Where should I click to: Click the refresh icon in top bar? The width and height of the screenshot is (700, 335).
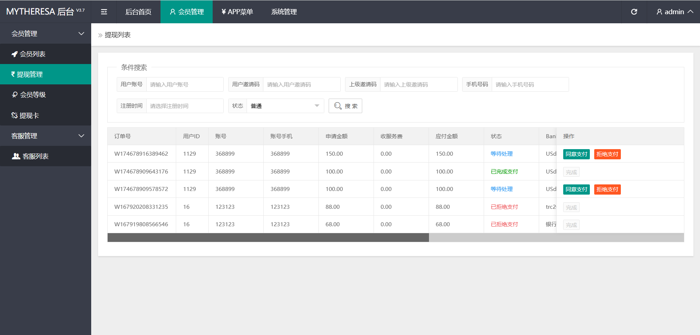coord(634,12)
